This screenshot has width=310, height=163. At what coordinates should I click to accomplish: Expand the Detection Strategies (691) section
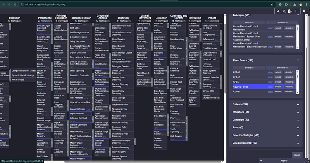298,136
